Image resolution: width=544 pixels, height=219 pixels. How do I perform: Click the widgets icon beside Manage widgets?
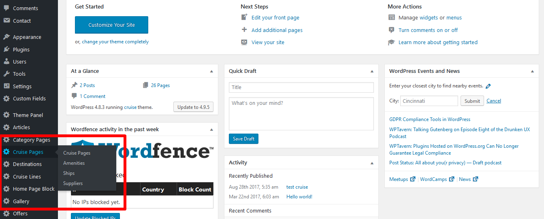(x=391, y=17)
